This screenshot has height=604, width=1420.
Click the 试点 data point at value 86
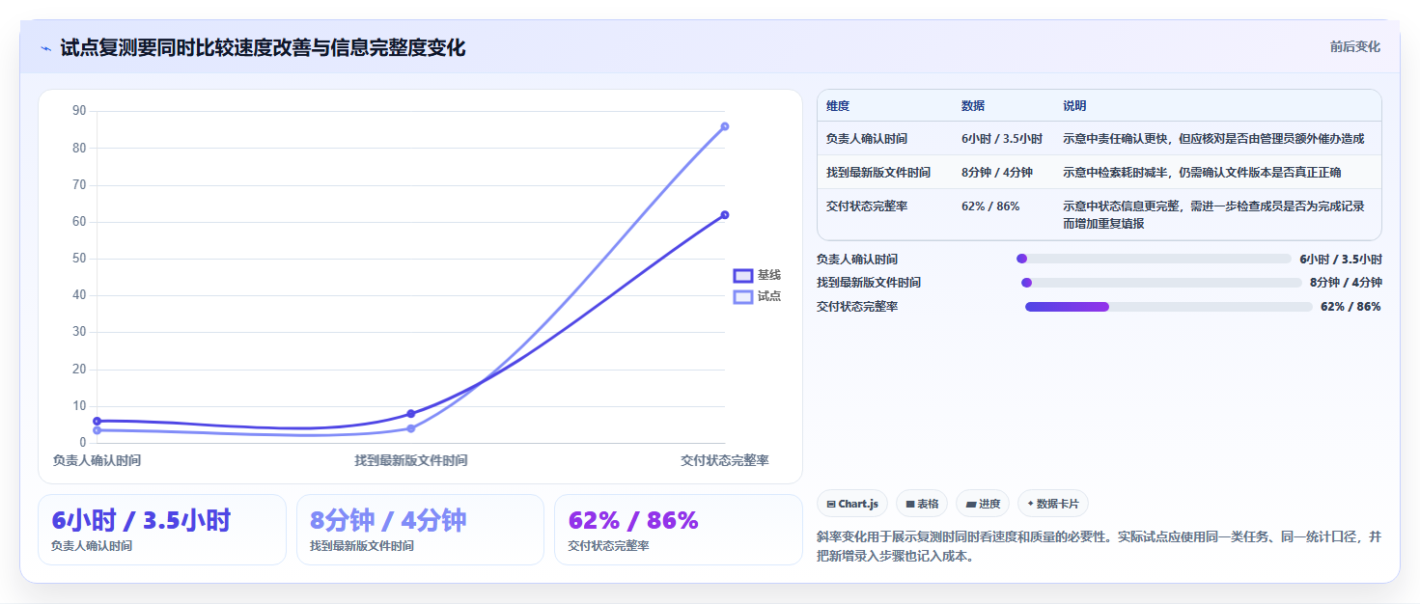725,126
